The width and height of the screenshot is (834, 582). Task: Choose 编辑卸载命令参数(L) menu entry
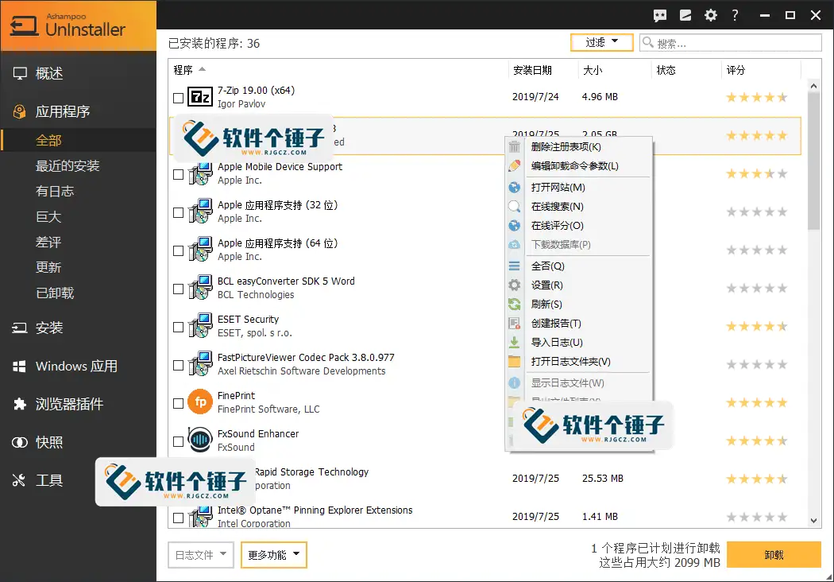(581, 166)
